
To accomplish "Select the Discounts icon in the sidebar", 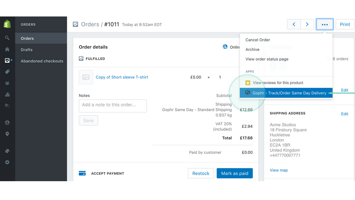I will (x=7, y=106).
